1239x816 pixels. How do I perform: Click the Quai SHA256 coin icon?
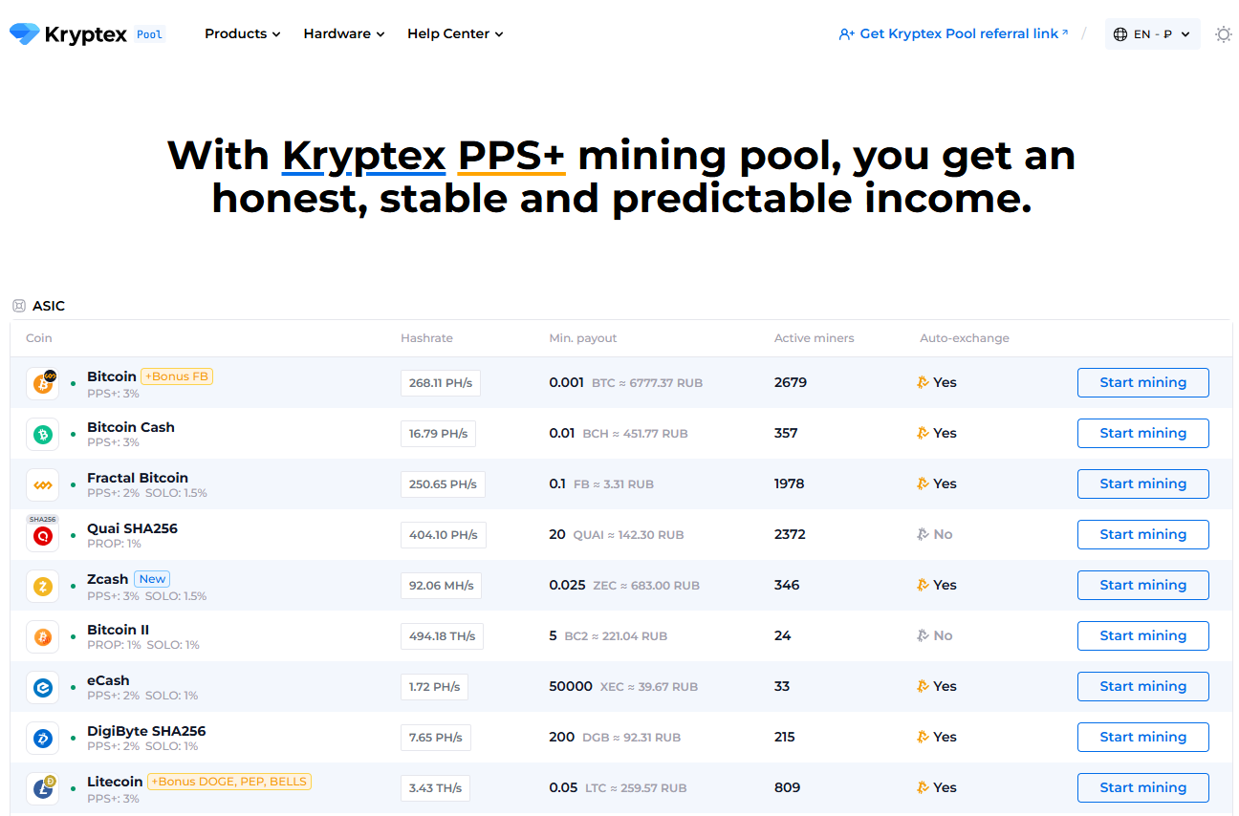pyautogui.click(x=43, y=536)
